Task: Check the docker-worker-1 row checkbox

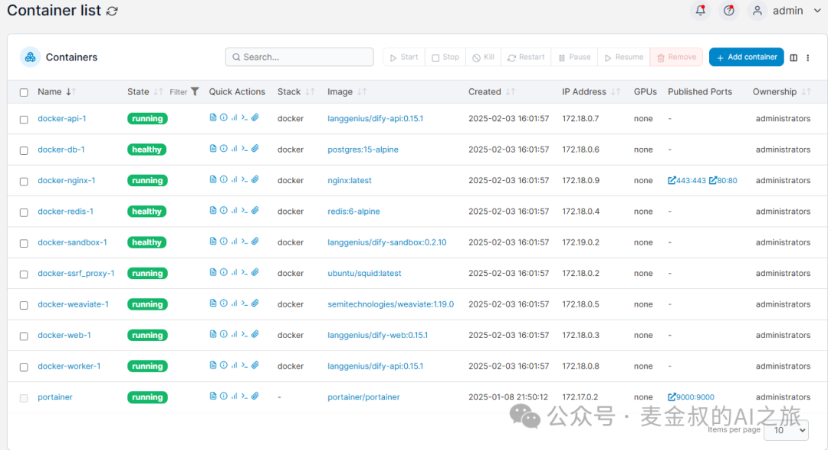Action: (24, 366)
